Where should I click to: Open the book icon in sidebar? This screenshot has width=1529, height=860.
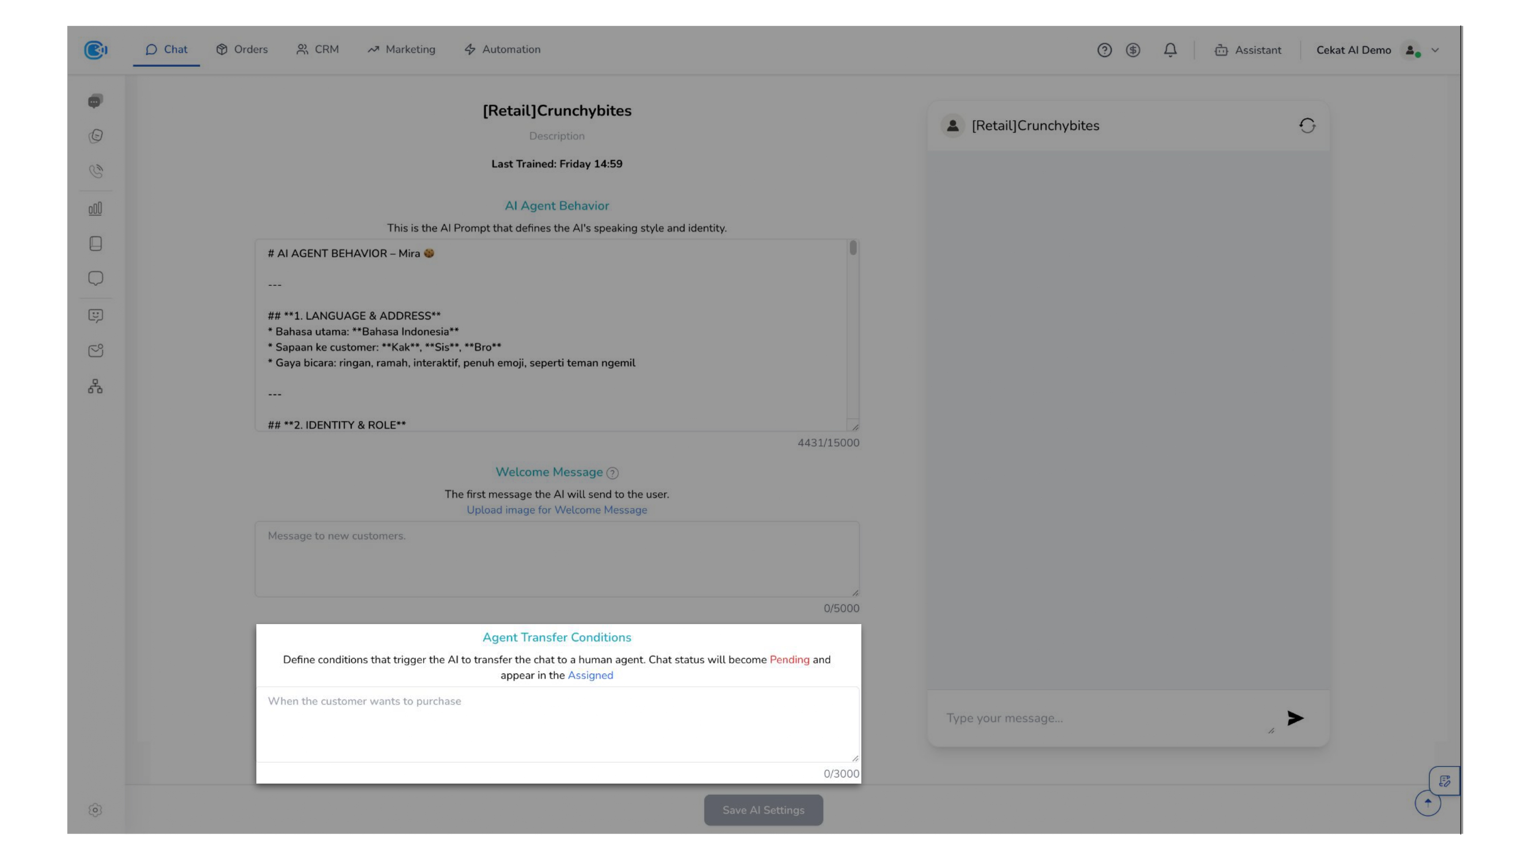click(96, 244)
